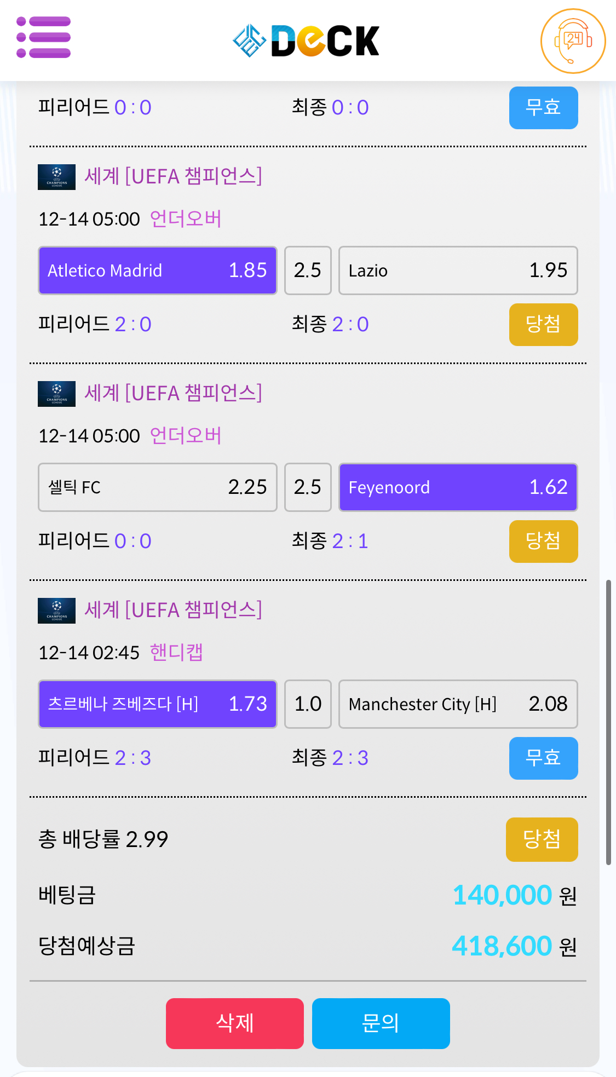Click Champions League icon above Atletico Madrid match
The height and width of the screenshot is (1077, 616).
(56, 177)
